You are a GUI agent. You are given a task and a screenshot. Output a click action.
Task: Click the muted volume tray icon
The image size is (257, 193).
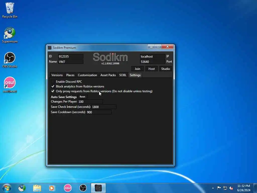[231, 188]
